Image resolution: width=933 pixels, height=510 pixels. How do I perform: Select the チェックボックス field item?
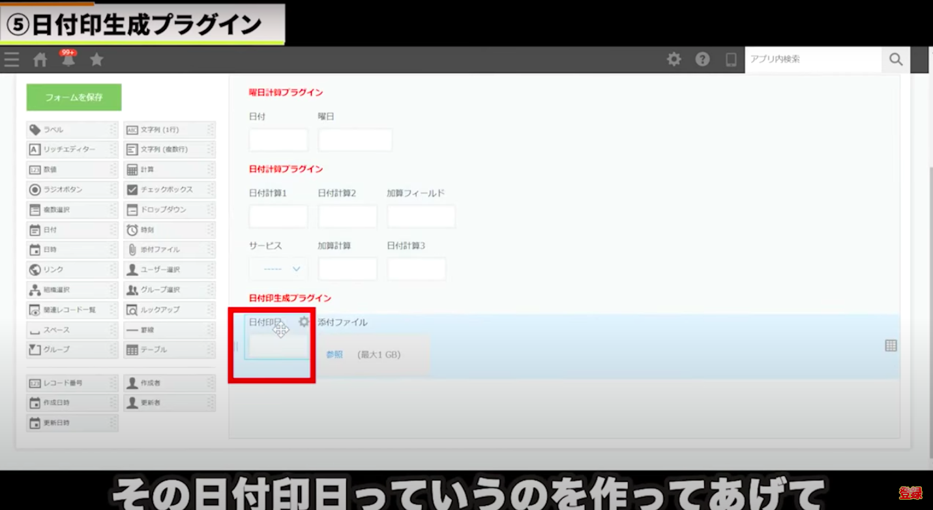click(x=169, y=190)
